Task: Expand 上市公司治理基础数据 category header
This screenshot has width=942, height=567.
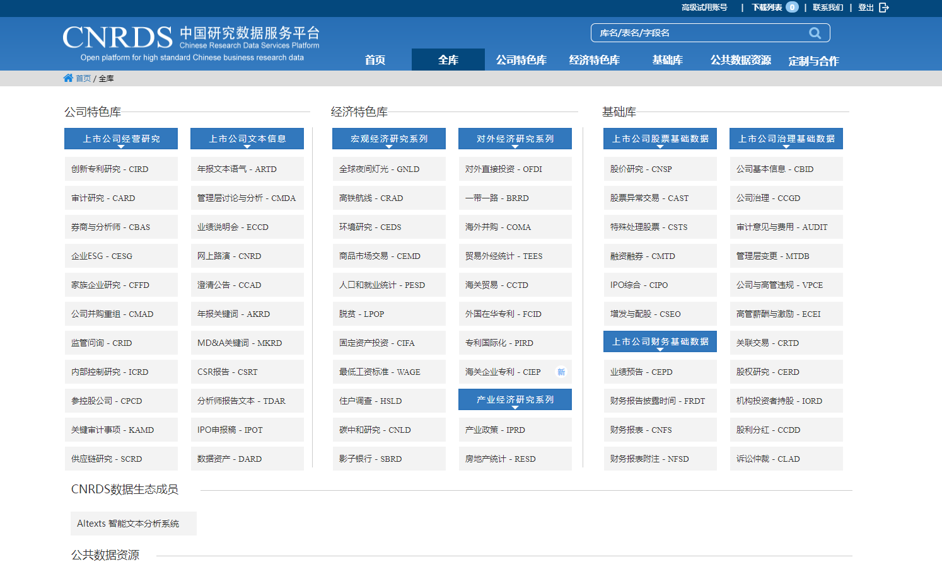Action: pos(786,139)
